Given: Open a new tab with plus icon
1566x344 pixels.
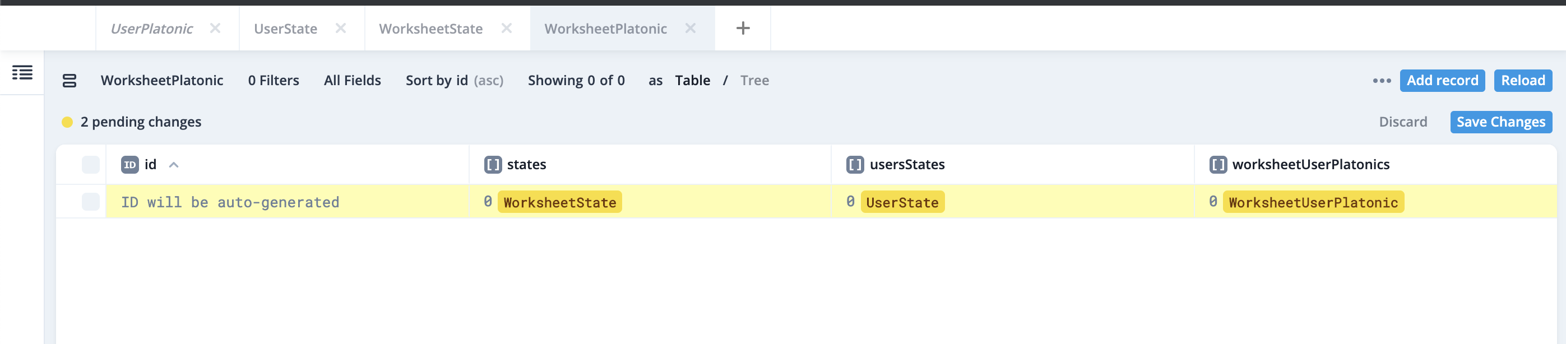Looking at the screenshot, I should (x=742, y=28).
